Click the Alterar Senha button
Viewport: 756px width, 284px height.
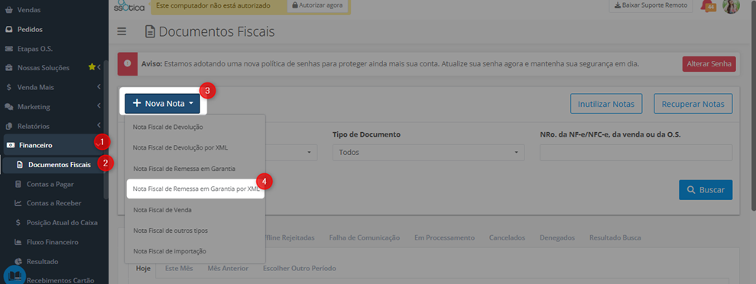[x=709, y=64]
